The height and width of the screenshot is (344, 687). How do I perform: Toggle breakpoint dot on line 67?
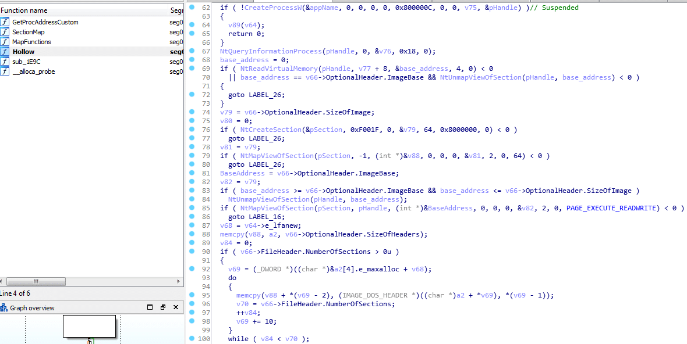click(192, 51)
